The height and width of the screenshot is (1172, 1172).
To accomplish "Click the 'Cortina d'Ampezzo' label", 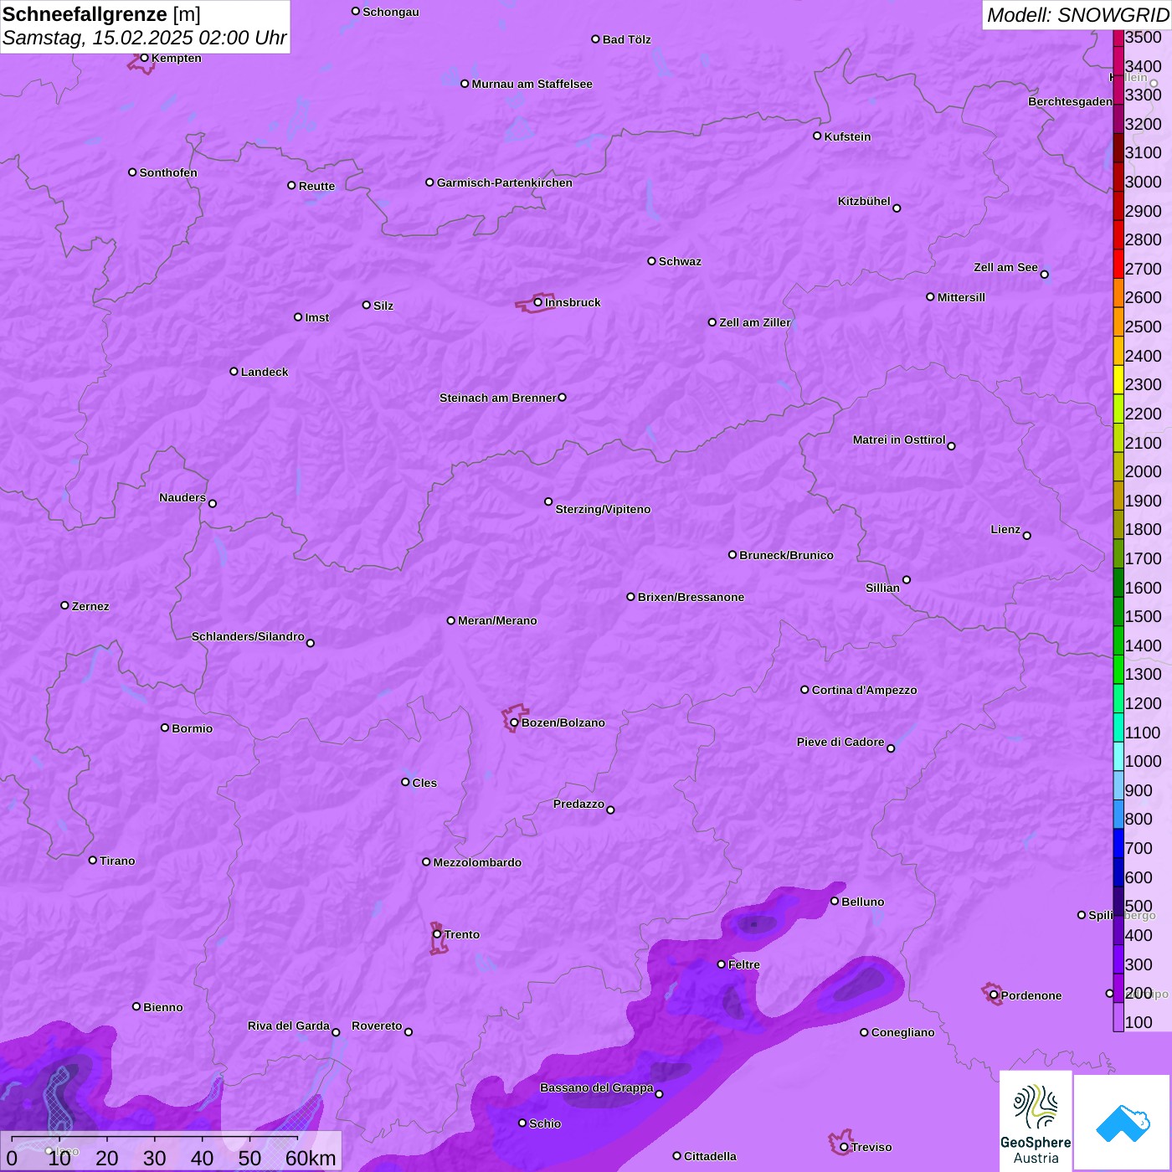I will click(864, 690).
